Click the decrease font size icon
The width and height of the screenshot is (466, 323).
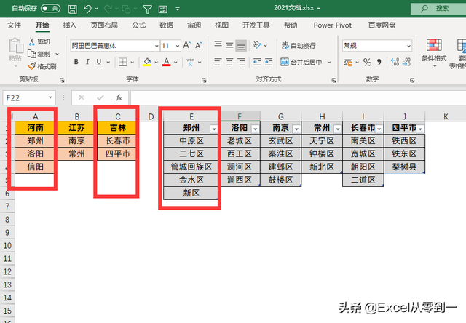(x=199, y=45)
